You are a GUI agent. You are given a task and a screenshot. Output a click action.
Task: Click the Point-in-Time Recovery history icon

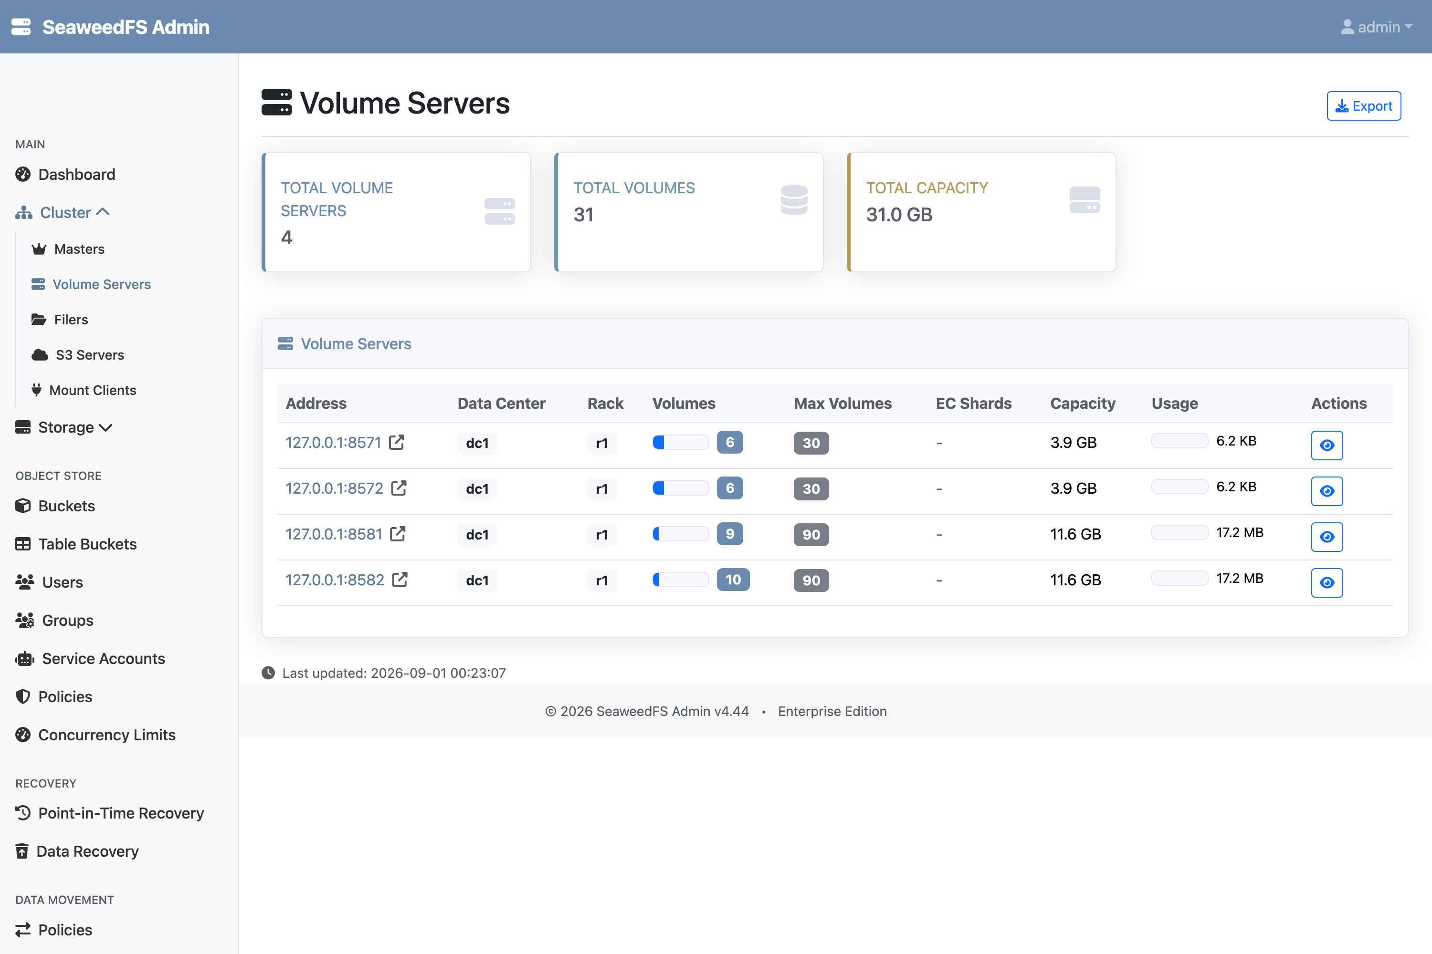[x=23, y=813]
